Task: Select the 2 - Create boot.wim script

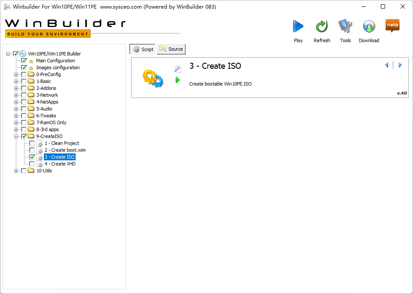Action: [x=65, y=150]
